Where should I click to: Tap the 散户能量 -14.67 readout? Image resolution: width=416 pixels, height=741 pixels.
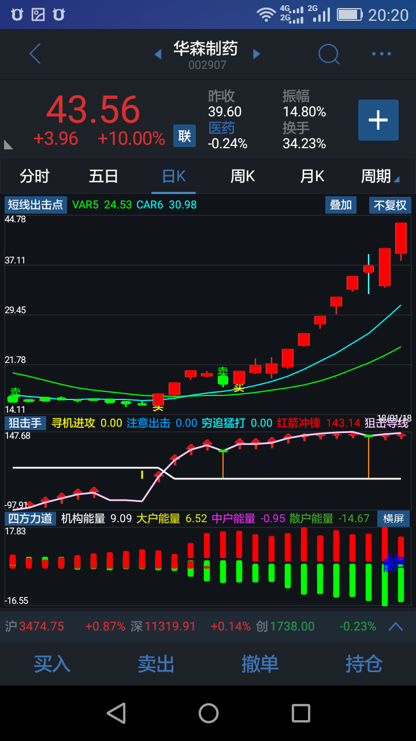click(329, 518)
